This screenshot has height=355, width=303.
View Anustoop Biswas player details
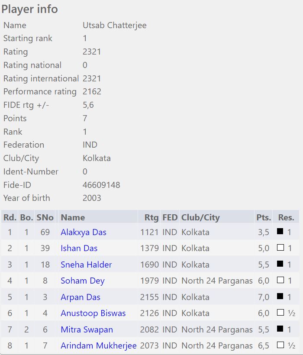[93, 313]
